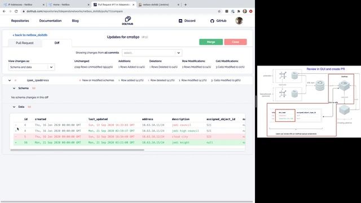Click the data table horizontal scrollbar
Screen dimensions: 361x203
coord(77,150)
